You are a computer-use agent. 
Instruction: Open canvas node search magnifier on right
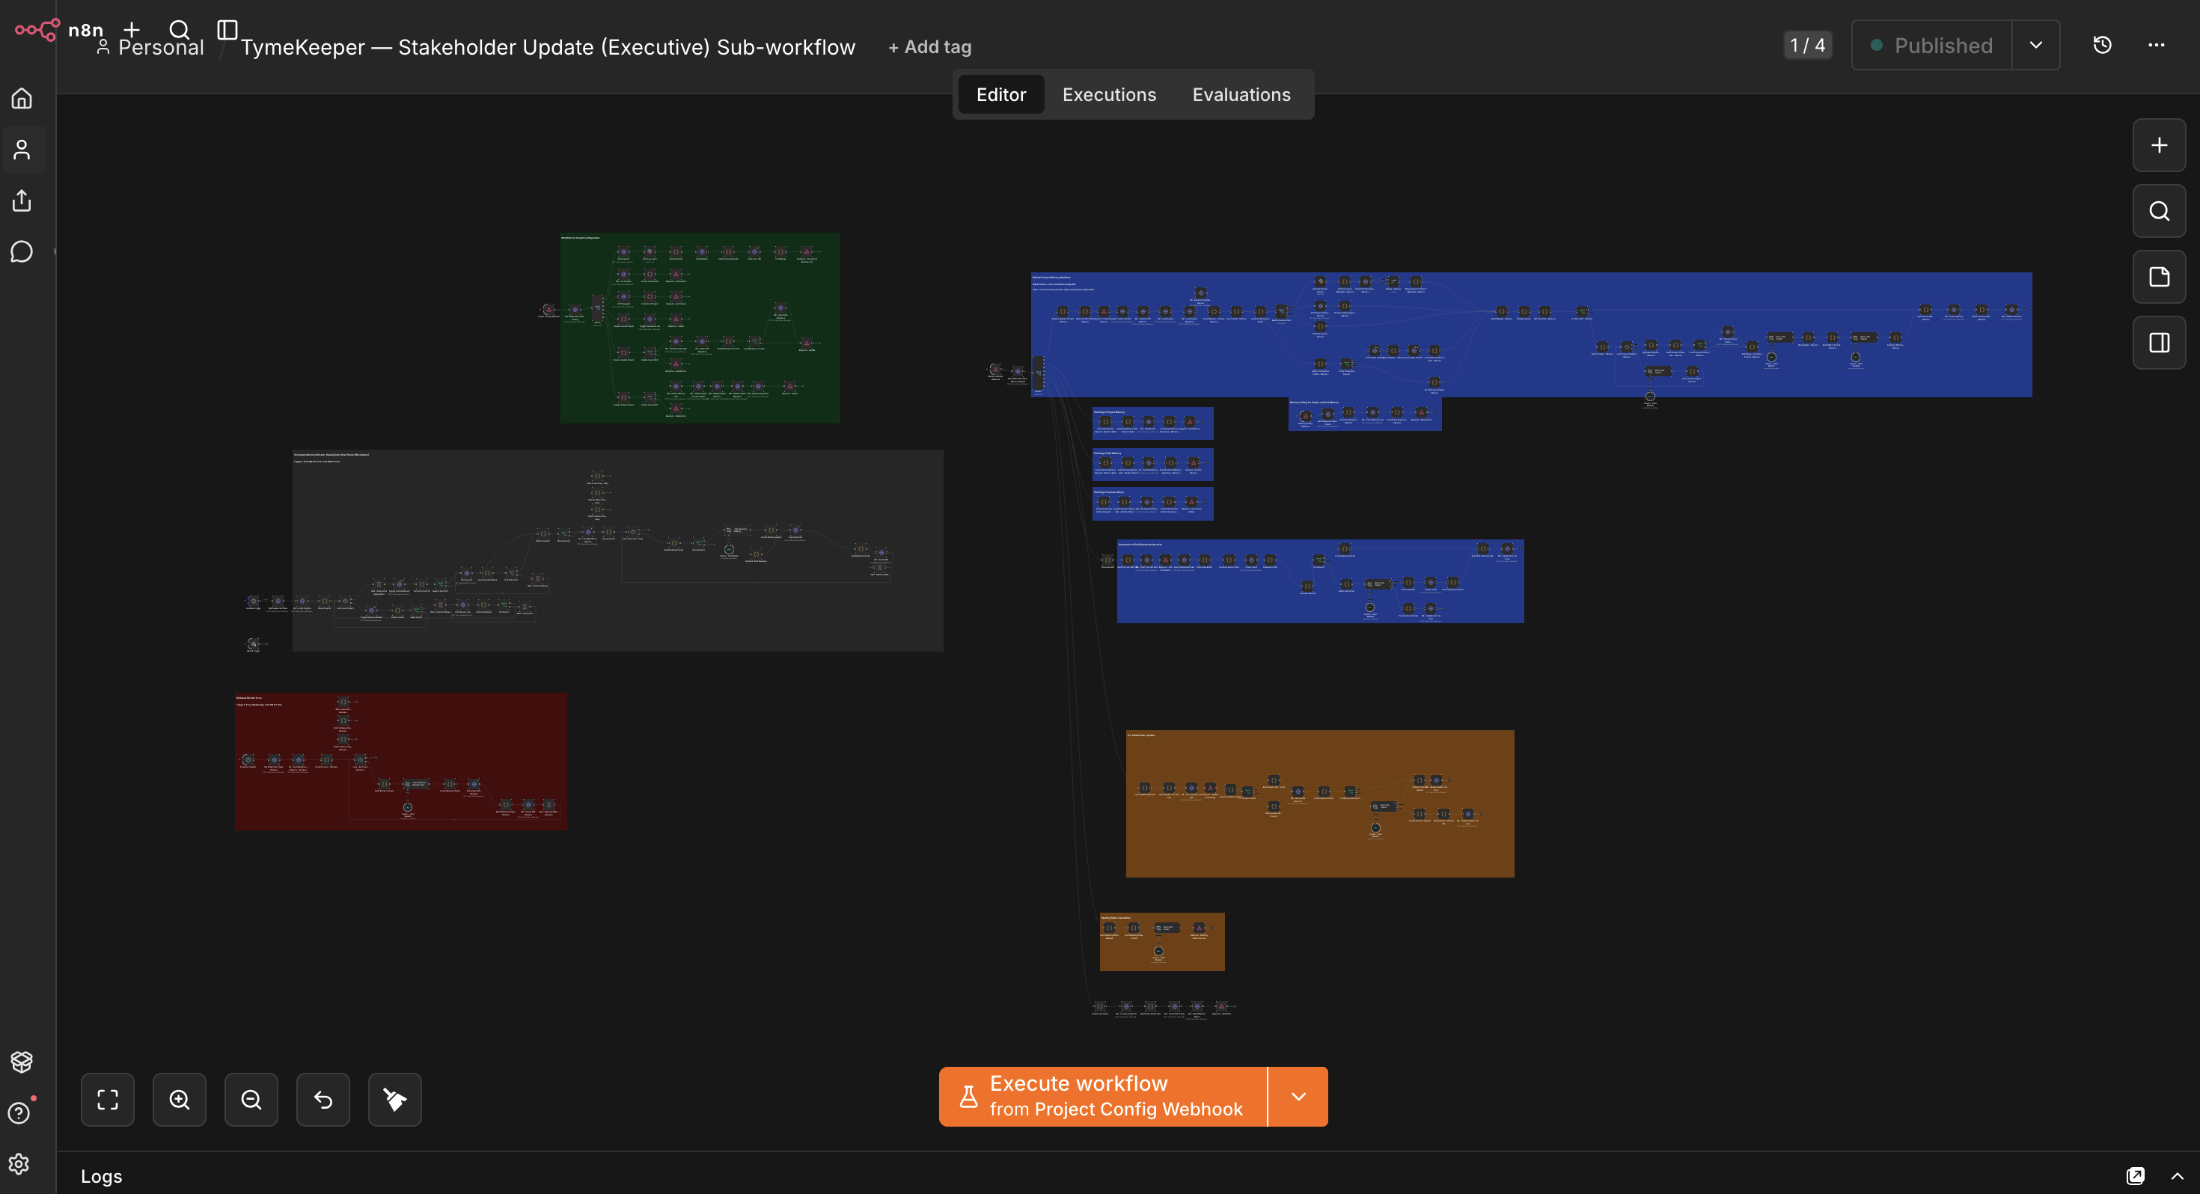2159,211
